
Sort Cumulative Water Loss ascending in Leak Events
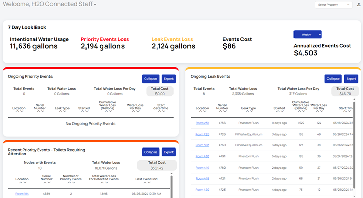coord(299,111)
